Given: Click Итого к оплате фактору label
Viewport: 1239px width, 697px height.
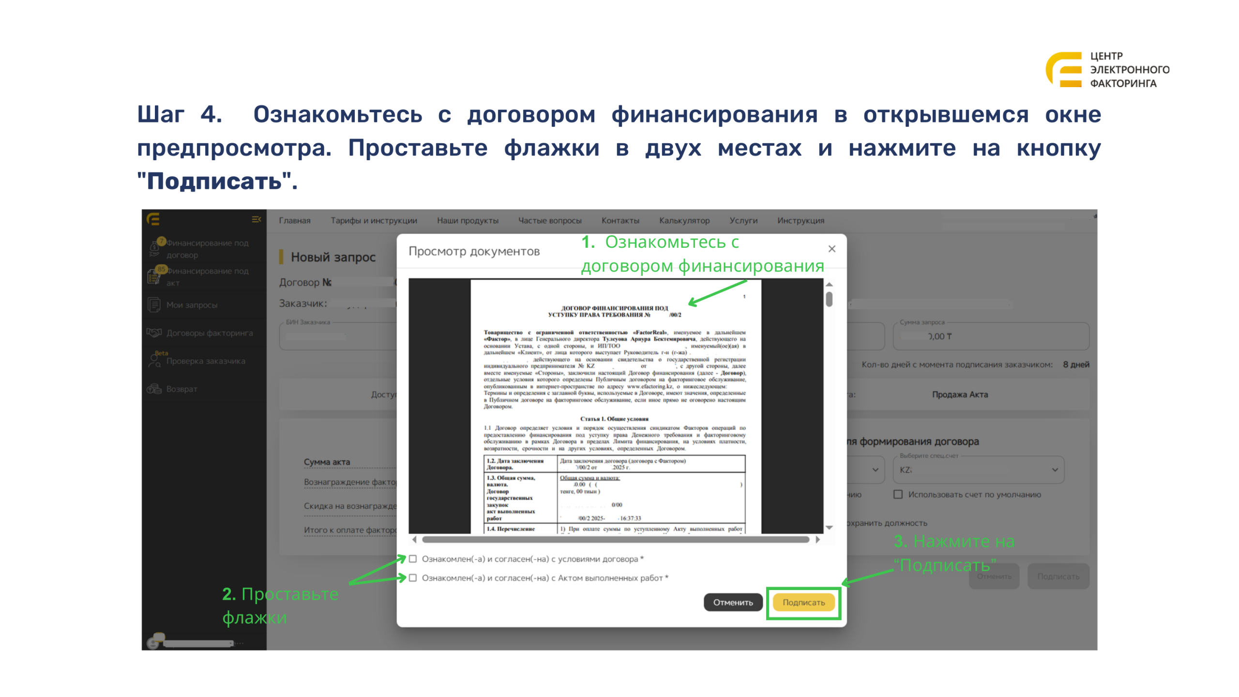Looking at the screenshot, I should point(350,530).
